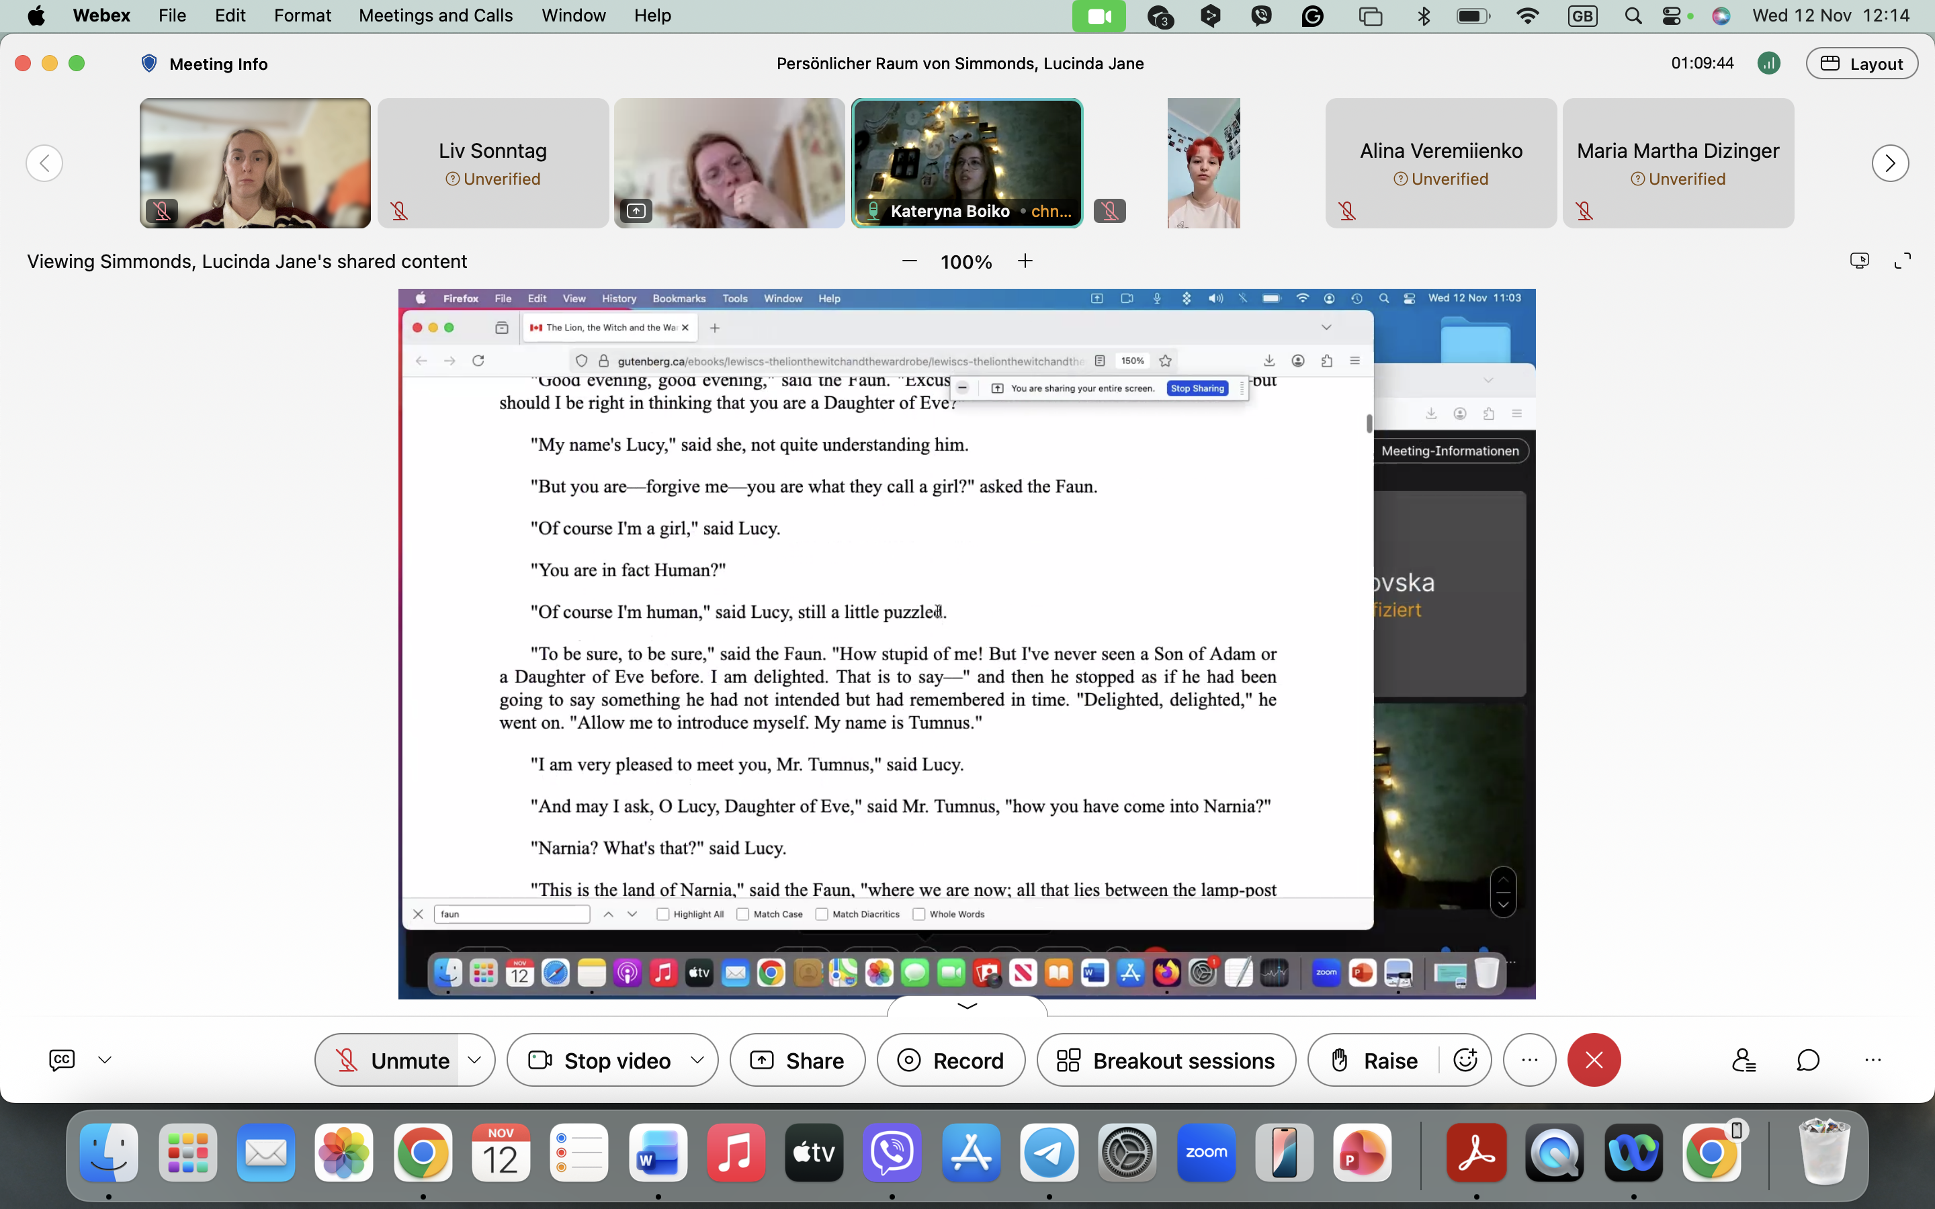Open the participants panel icon
This screenshot has height=1209, width=1935.
click(x=1743, y=1061)
